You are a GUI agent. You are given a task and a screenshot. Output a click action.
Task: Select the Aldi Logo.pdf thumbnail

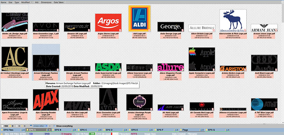[x=139, y=18]
